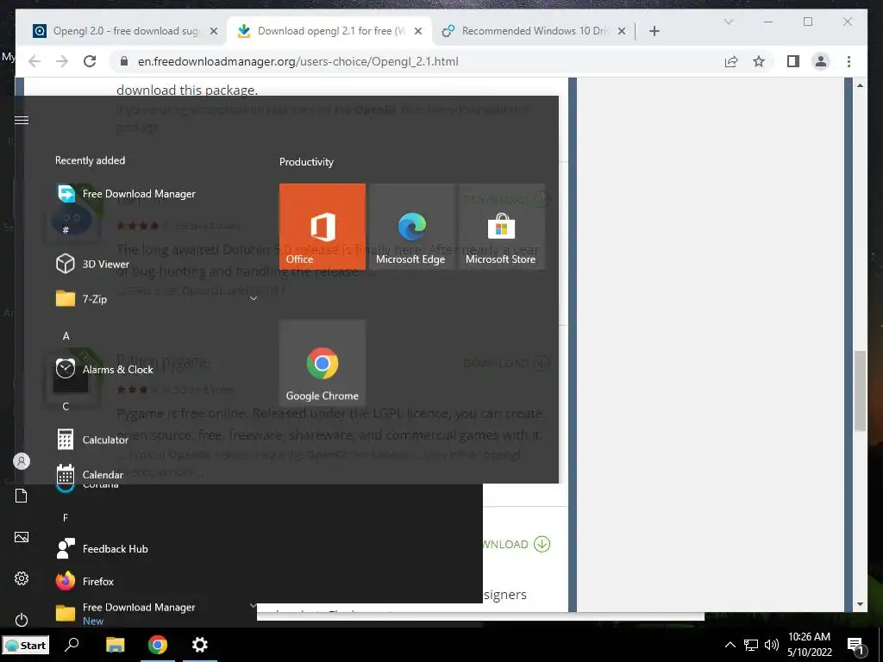Open the volume icon in system tray
Screen dimensions: 883x662
772,645
